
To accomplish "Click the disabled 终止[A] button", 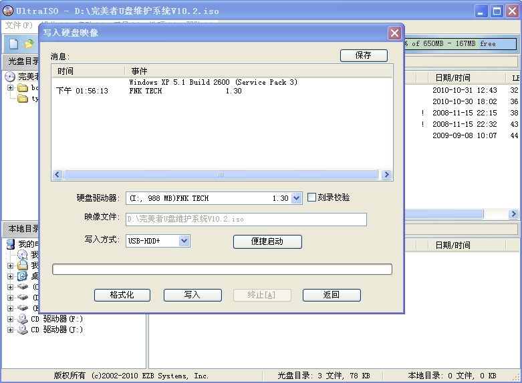I will 262,295.
